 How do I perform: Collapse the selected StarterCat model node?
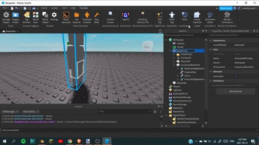pos(170,51)
